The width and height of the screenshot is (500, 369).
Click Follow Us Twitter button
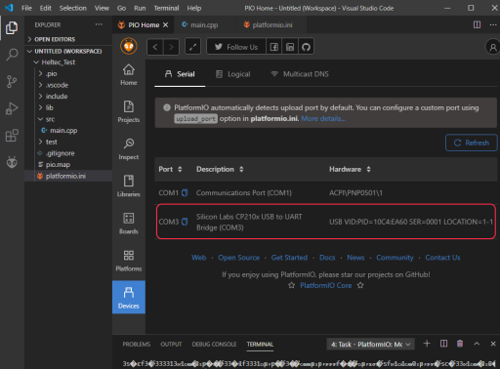tap(236, 47)
